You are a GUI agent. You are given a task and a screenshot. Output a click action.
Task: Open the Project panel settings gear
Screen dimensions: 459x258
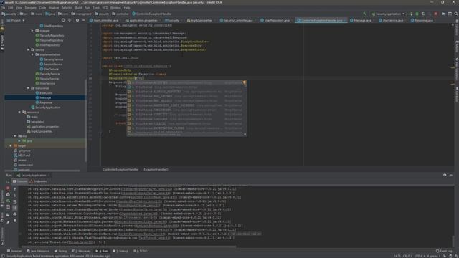tap(77, 20)
